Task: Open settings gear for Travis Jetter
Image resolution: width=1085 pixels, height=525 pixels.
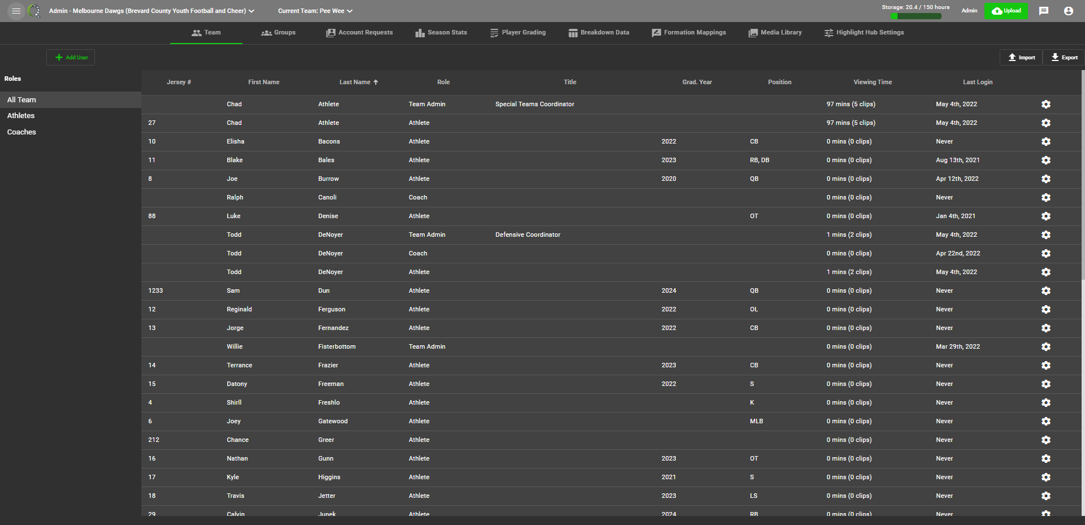Action: tap(1046, 496)
